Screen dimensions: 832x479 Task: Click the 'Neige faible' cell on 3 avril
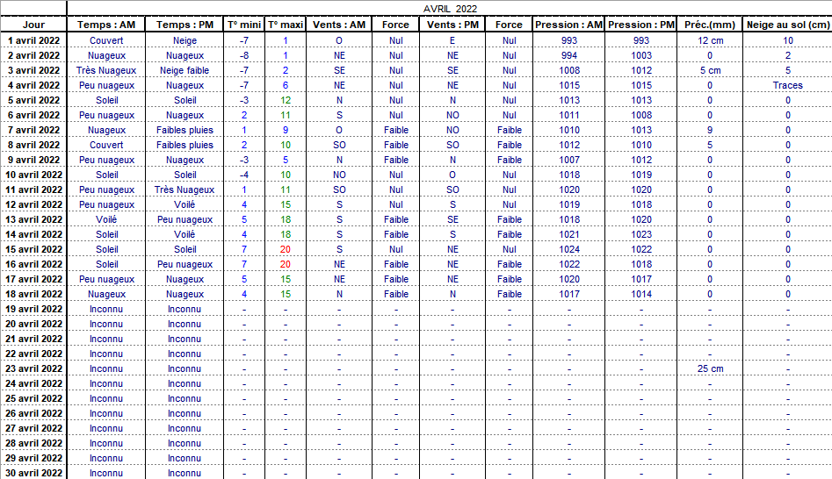[184, 70]
